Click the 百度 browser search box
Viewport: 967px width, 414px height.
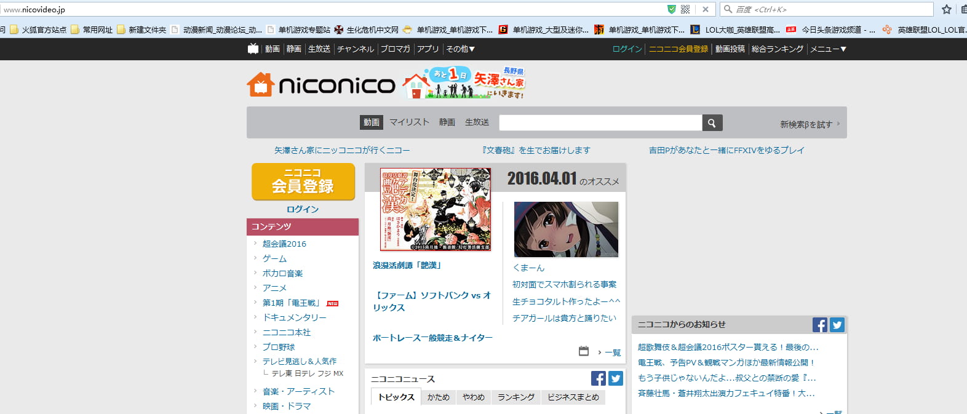(827, 9)
